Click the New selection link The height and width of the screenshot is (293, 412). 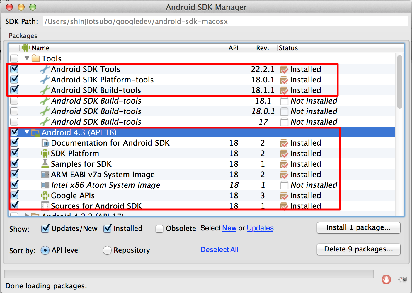pos(229,228)
